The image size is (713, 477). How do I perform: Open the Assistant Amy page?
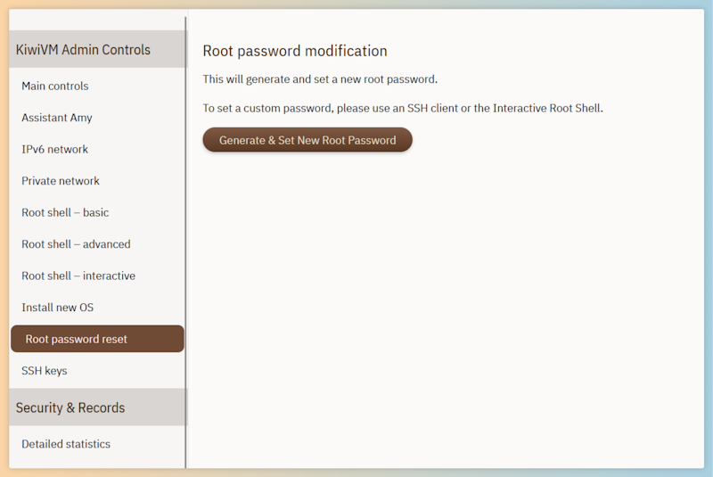tap(97, 118)
